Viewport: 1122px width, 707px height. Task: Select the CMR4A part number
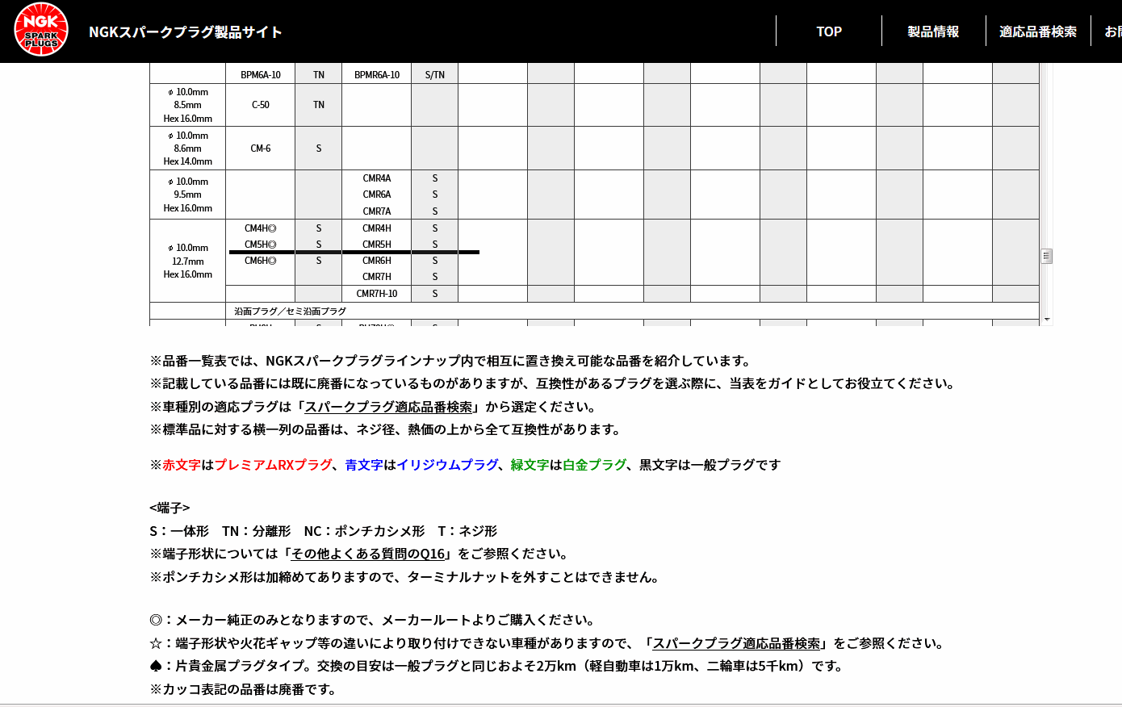click(377, 178)
